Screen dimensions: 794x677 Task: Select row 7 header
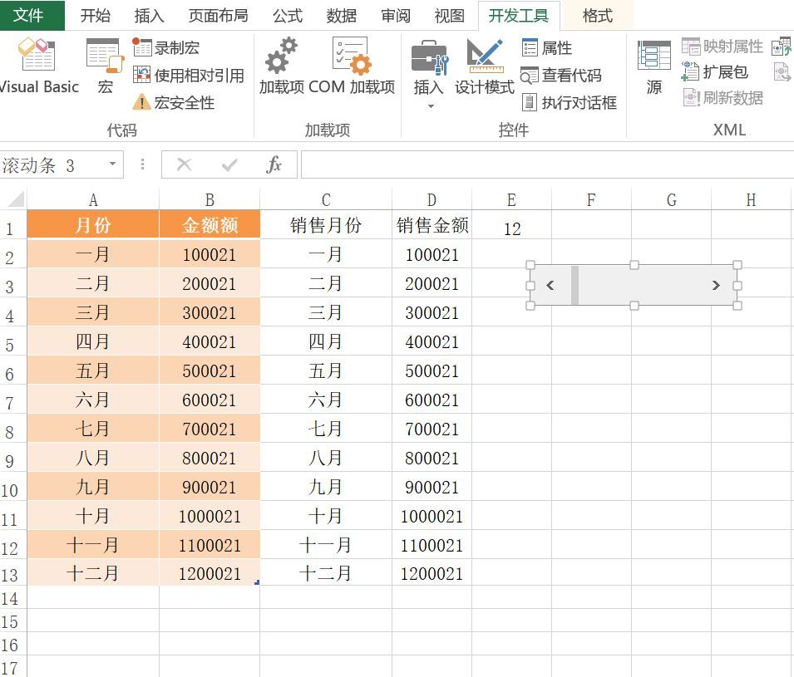click(x=13, y=400)
